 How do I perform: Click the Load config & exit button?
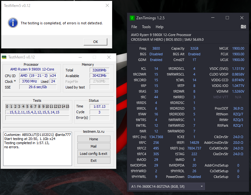[94, 154]
